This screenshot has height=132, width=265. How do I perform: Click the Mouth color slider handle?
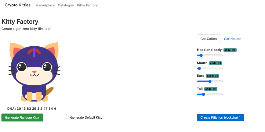199,68
